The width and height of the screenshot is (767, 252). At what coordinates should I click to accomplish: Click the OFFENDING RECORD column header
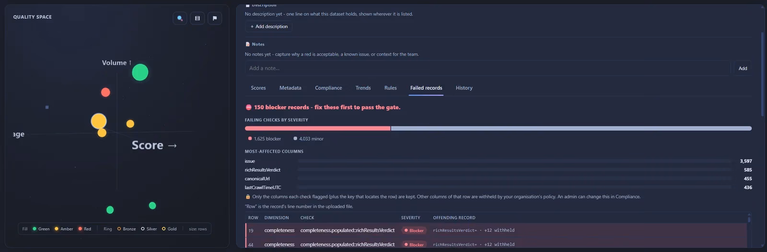pos(454,218)
